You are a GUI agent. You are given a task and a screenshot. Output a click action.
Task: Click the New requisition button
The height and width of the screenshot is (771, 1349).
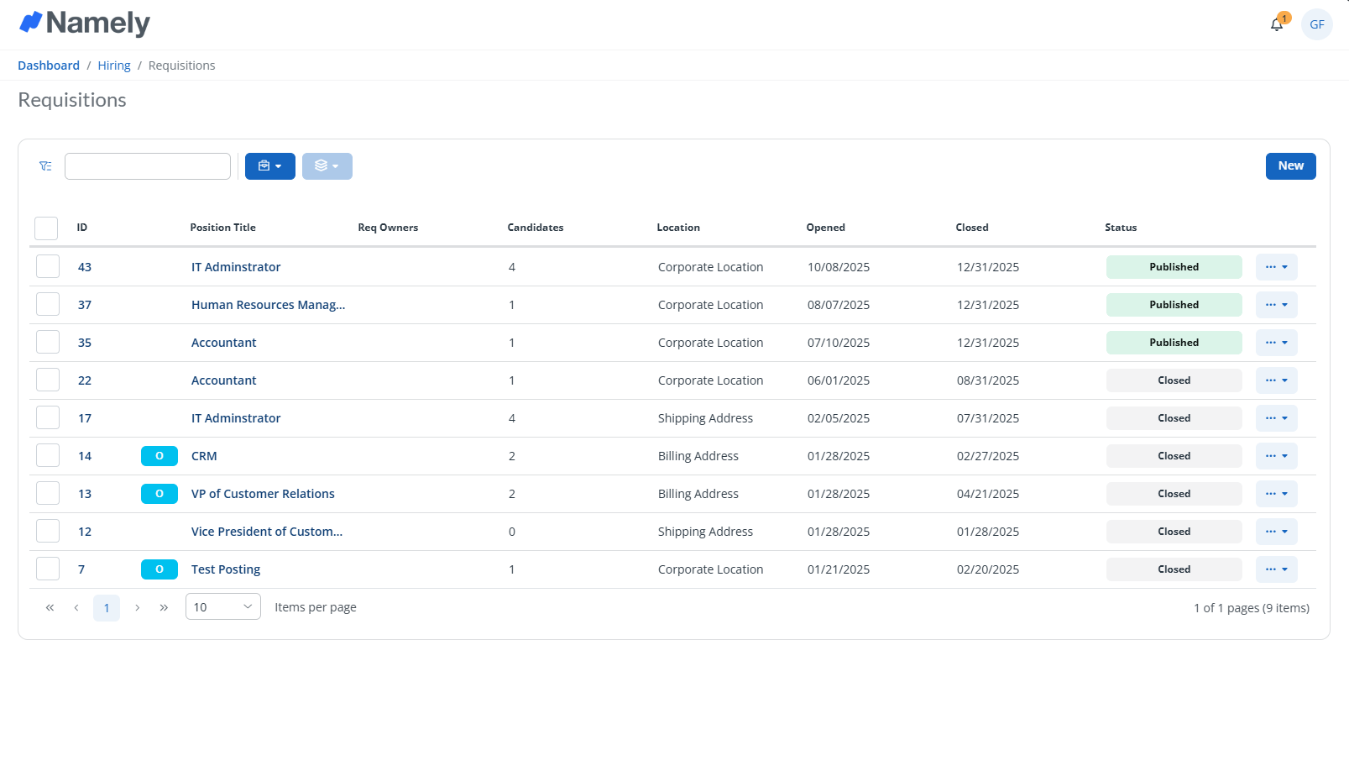(x=1290, y=166)
